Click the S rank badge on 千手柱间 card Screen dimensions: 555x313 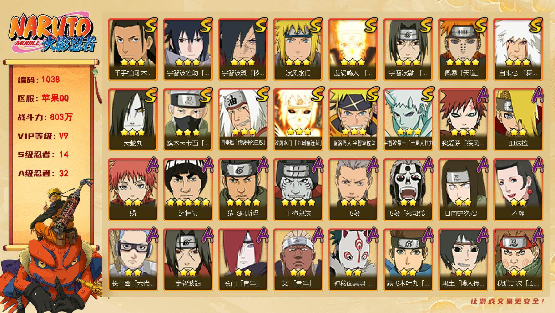point(151,26)
